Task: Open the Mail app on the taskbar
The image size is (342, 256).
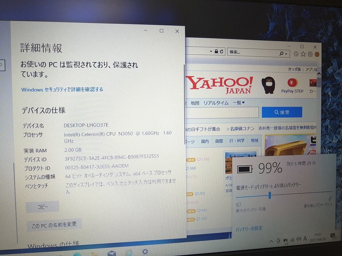Action: pos(112,253)
